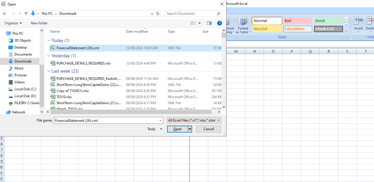The image size is (374, 182).
Task: Apply the Normal cell style in Excel
Action: (267, 21)
